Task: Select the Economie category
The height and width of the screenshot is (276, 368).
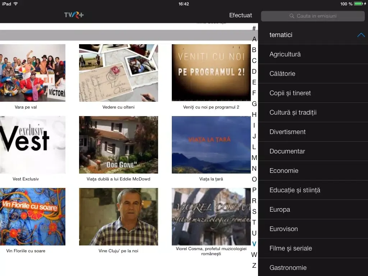Action: pos(313,171)
